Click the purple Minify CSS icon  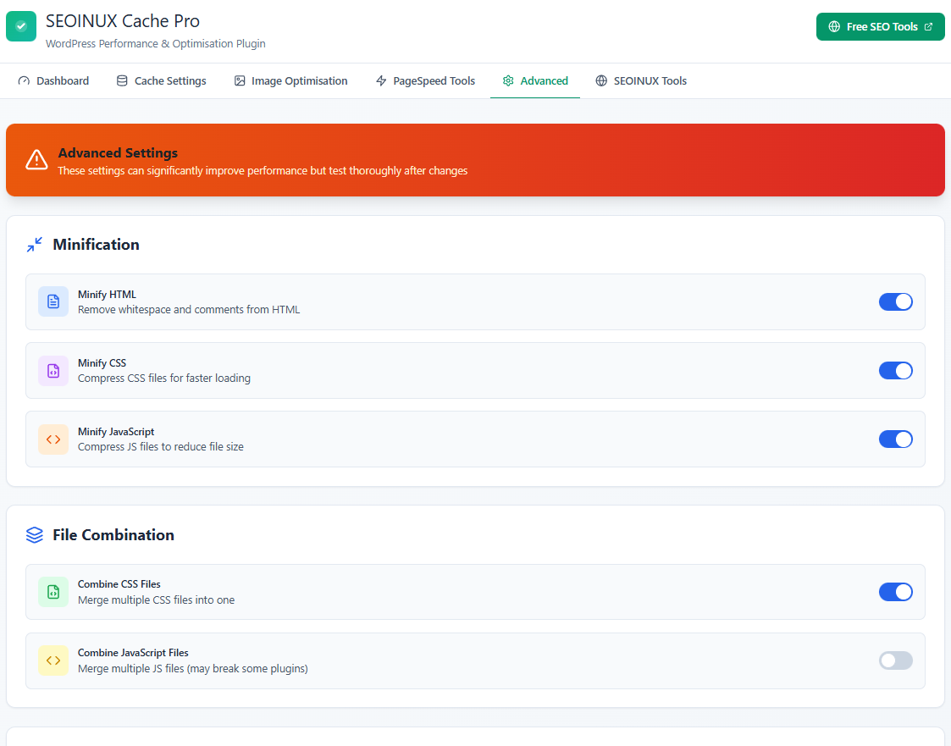[53, 370]
